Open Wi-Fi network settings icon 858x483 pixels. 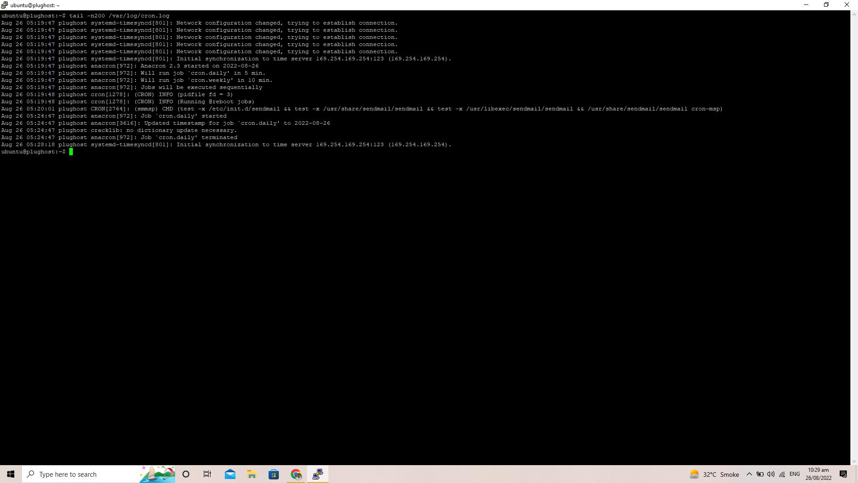tap(782, 474)
